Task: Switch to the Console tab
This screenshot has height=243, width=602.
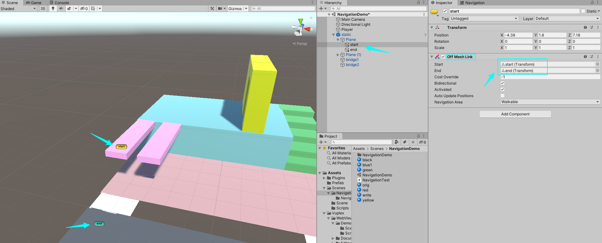Action: tap(59, 3)
